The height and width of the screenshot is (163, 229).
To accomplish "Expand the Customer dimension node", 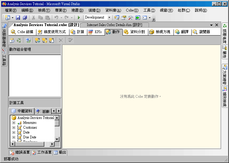I will 14,127.
